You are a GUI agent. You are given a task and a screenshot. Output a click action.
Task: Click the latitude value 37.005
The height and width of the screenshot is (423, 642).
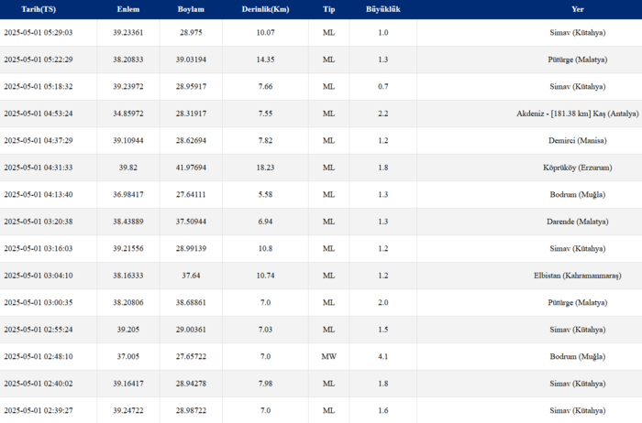(x=128, y=356)
